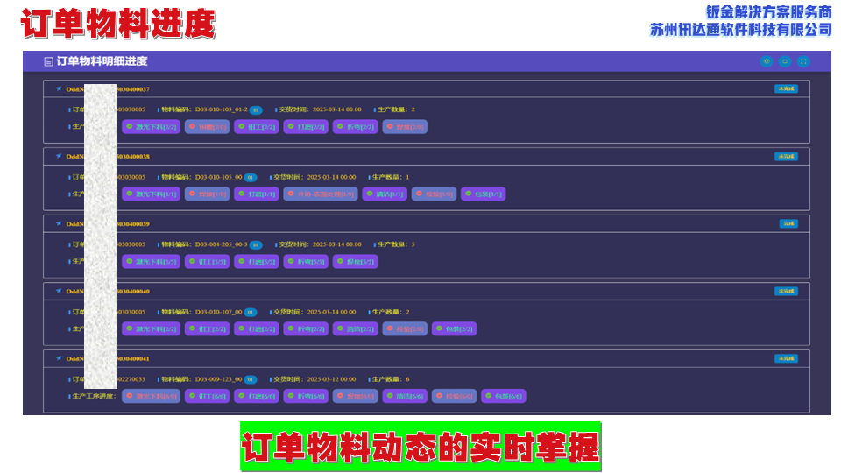Click the settings gear icon in header
The height and width of the screenshot is (473, 841).
[767, 61]
